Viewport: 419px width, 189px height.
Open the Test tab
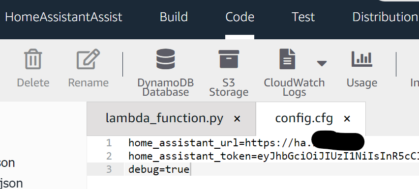[303, 17]
